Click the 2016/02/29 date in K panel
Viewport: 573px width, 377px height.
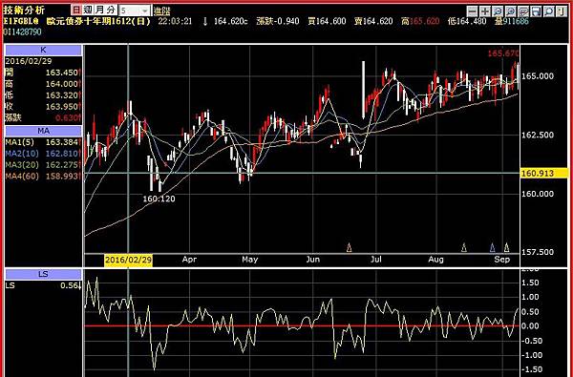coord(29,61)
